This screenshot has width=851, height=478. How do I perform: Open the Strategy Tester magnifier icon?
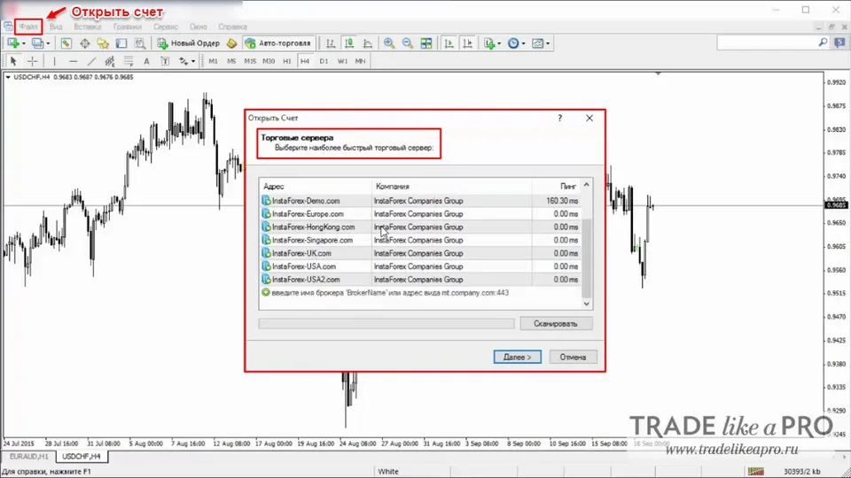(x=139, y=43)
